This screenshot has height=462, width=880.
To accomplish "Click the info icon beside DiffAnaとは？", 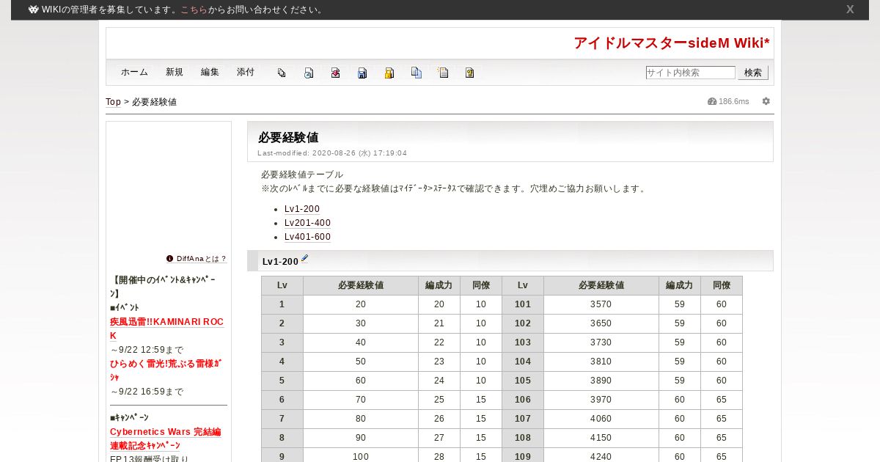I will pyautogui.click(x=170, y=259).
